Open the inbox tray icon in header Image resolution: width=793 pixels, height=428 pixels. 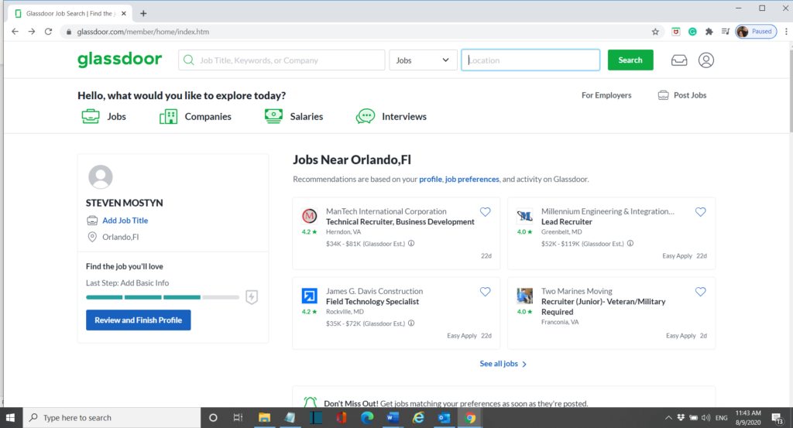point(678,60)
